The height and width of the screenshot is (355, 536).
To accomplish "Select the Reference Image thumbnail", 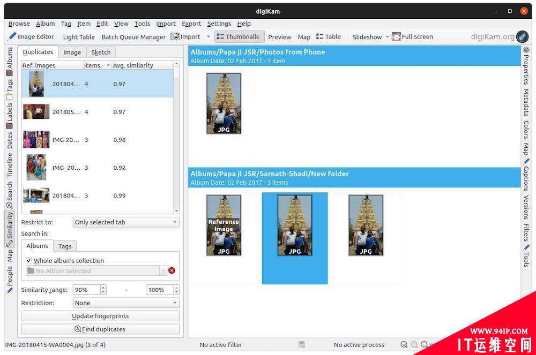I will click(x=224, y=225).
